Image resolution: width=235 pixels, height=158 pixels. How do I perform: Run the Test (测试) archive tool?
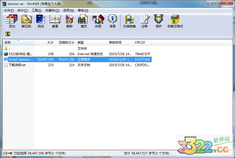41,21
